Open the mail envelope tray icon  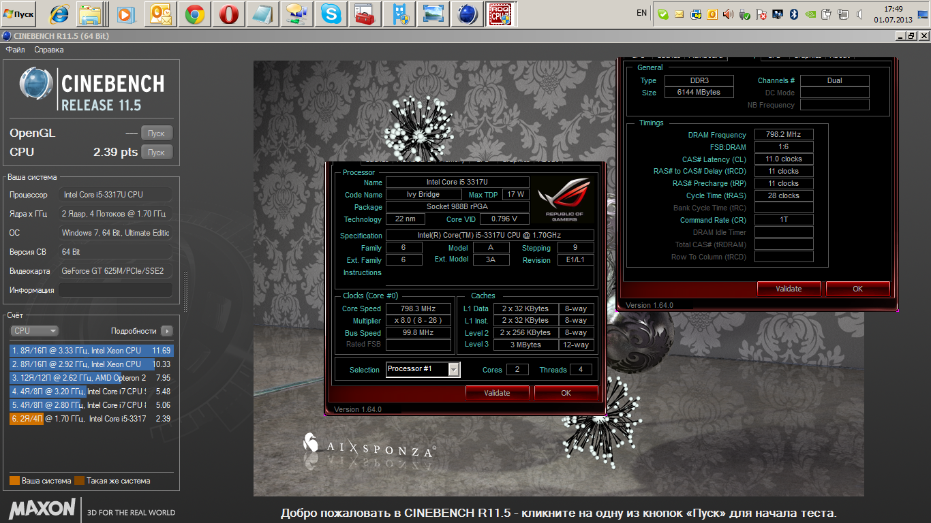pos(680,14)
